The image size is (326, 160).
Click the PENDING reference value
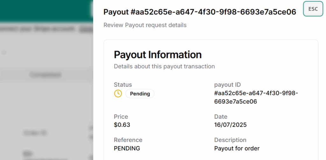click(x=127, y=148)
